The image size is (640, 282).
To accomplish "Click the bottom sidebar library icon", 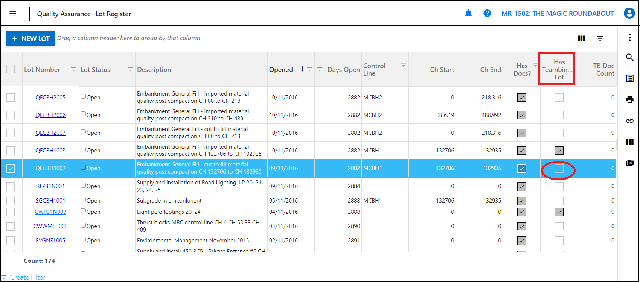I will point(629,163).
